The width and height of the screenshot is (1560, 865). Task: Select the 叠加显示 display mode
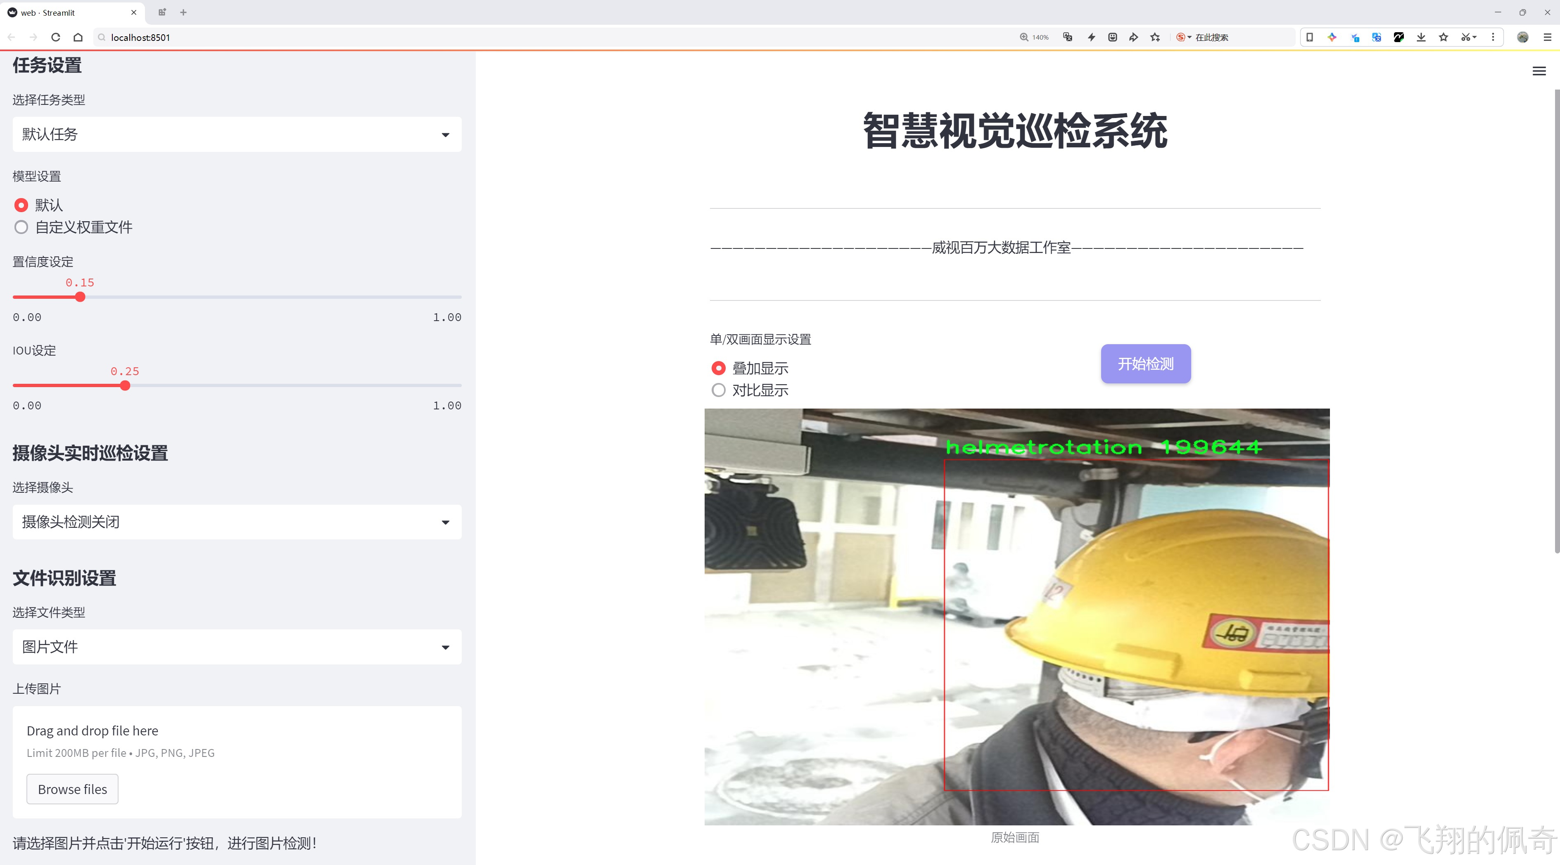coord(718,368)
